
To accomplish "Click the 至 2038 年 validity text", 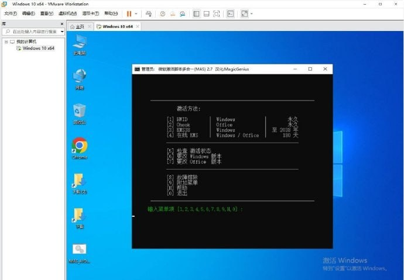I will pos(285,130).
